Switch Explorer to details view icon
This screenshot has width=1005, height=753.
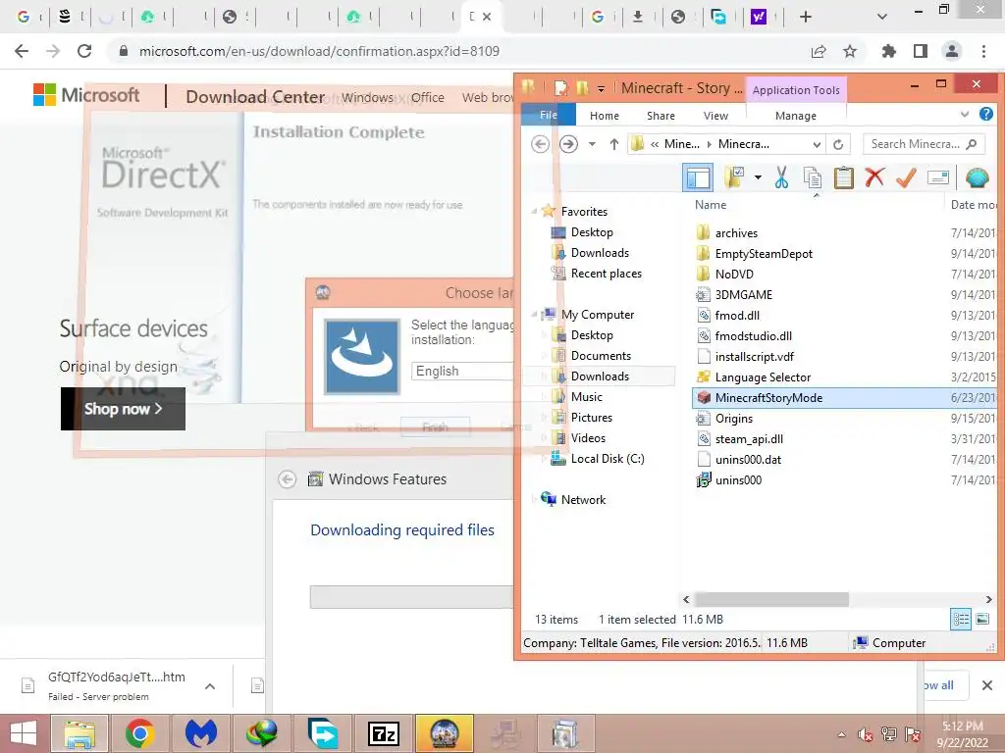click(x=961, y=619)
